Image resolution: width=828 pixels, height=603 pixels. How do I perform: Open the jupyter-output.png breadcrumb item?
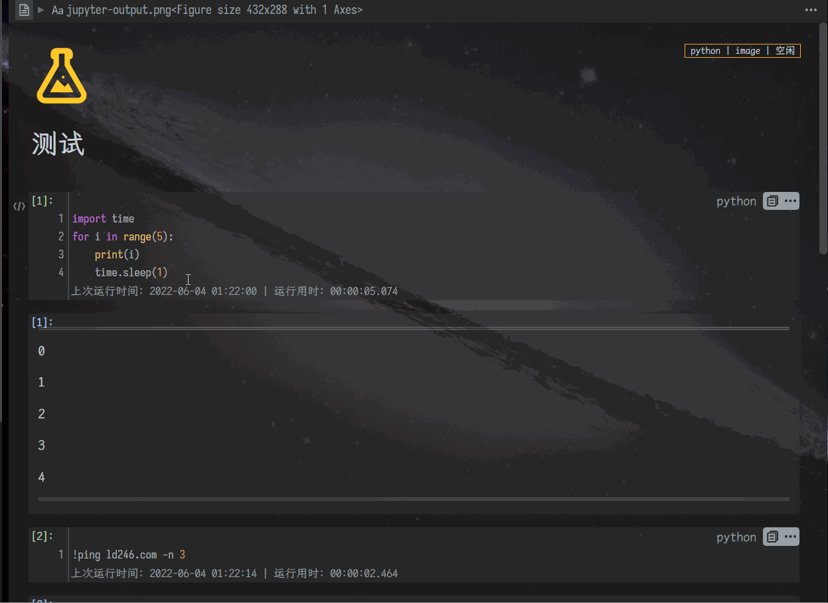[214, 10]
